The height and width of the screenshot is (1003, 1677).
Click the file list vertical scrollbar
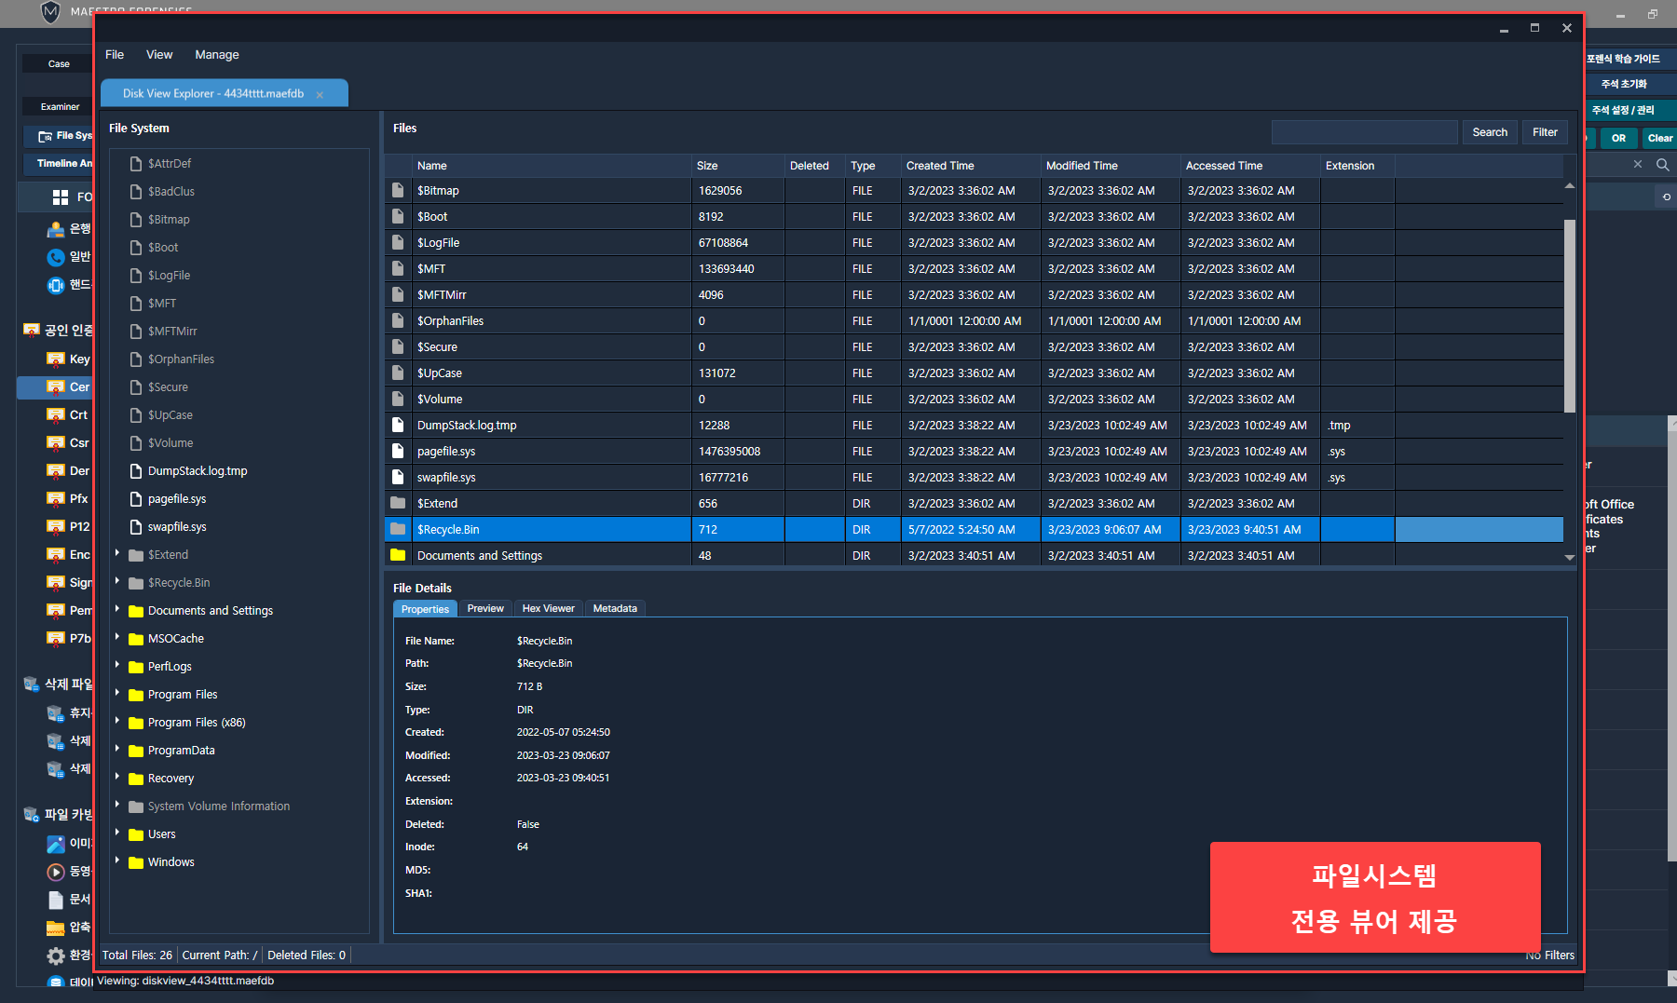1569,317
